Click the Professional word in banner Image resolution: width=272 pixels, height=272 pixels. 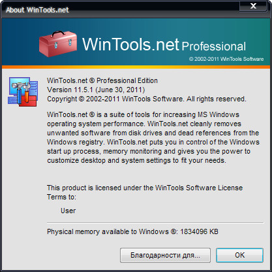[x=214, y=46]
